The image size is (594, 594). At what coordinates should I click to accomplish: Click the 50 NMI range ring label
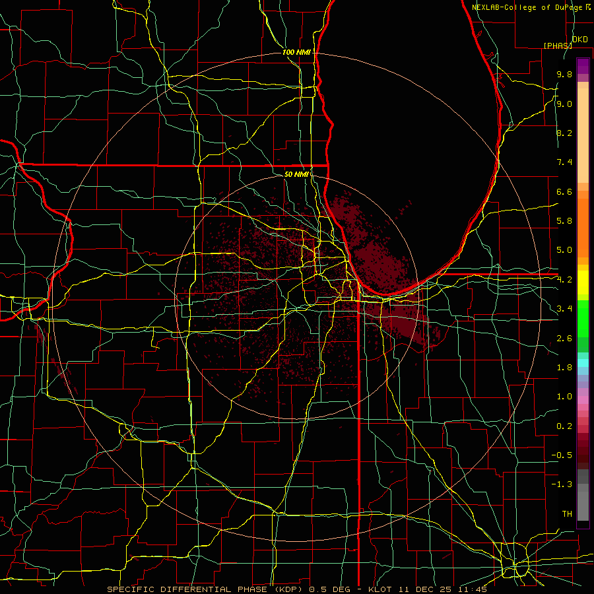(296, 174)
